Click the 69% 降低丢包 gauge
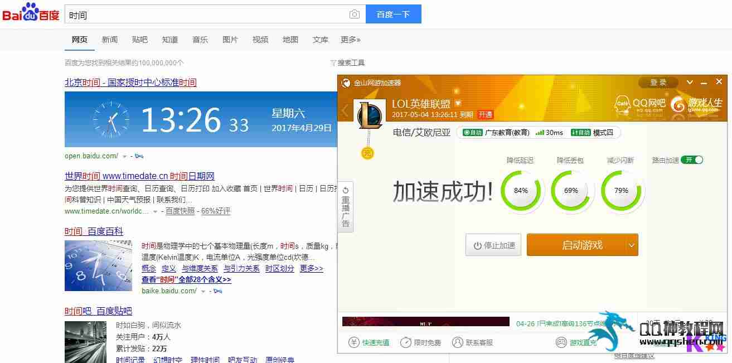Viewport: 732px width, 363px height. 571,190
